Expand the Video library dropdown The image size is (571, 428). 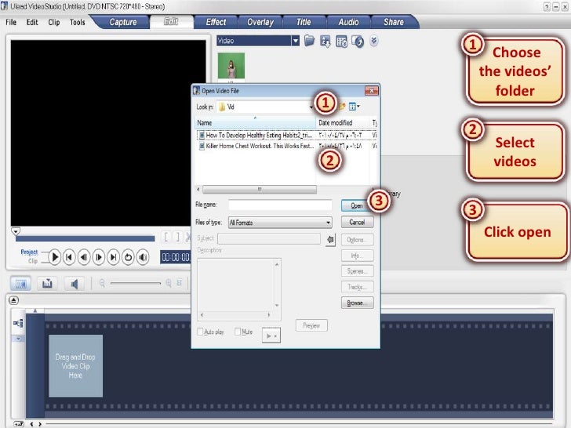pyautogui.click(x=296, y=41)
